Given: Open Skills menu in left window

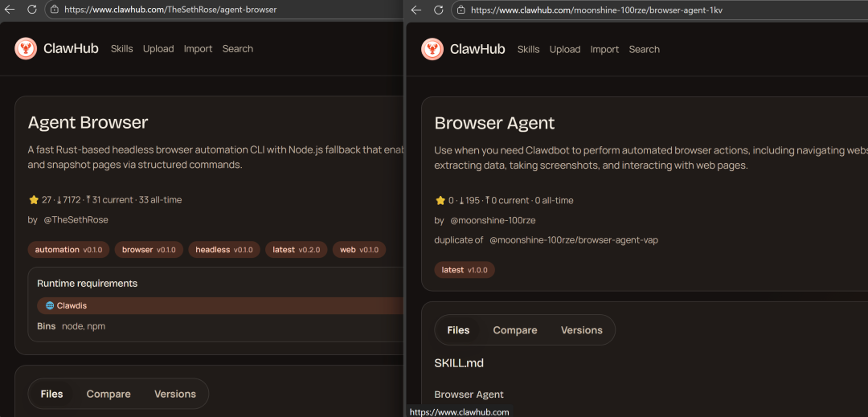Looking at the screenshot, I should click(121, 49).
